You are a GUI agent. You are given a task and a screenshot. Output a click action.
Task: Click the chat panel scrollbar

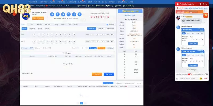(208, 64)
